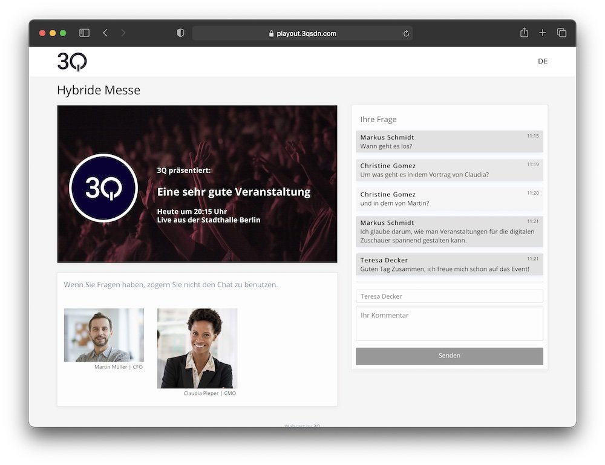Viewport: 605px width, 465px height.
Task: Click the 11:19 message timestamp
Action: click(x=532, y=164)
